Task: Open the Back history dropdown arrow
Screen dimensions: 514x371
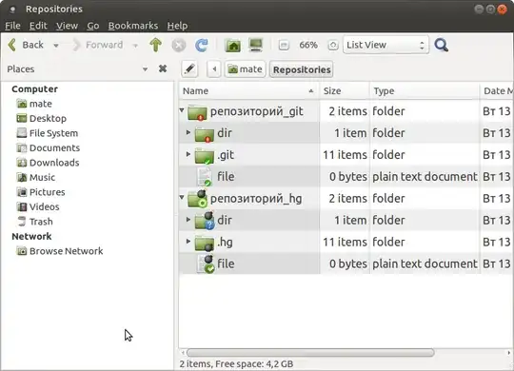Action: click(x=56, y=46)
